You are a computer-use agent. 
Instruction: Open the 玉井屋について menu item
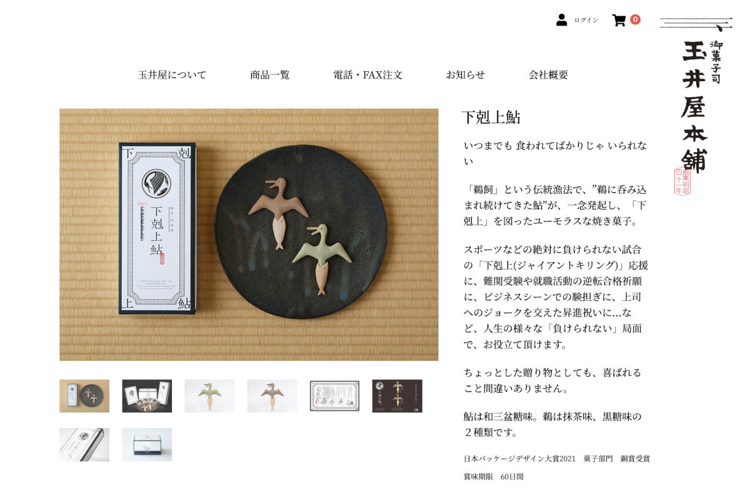click(172, 75)
